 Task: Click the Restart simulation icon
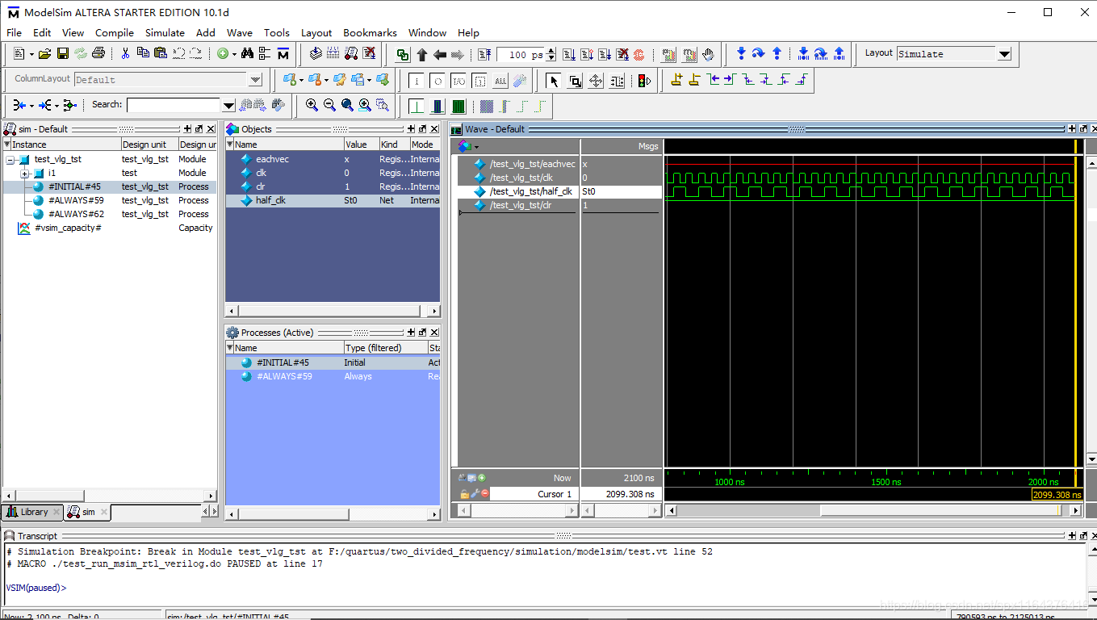click(x=484, y=55)
